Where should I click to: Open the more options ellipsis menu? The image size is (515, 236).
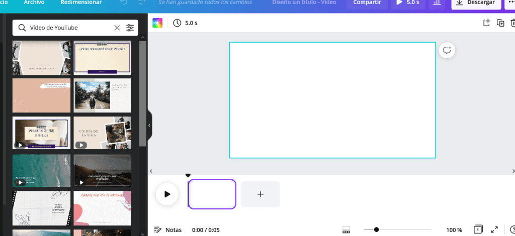(510, 3)
